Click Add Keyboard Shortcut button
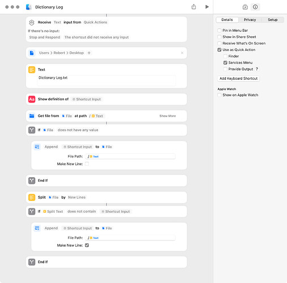Image resolution: width=287 pixels, height=283 pixels. (x=238, y=79)
